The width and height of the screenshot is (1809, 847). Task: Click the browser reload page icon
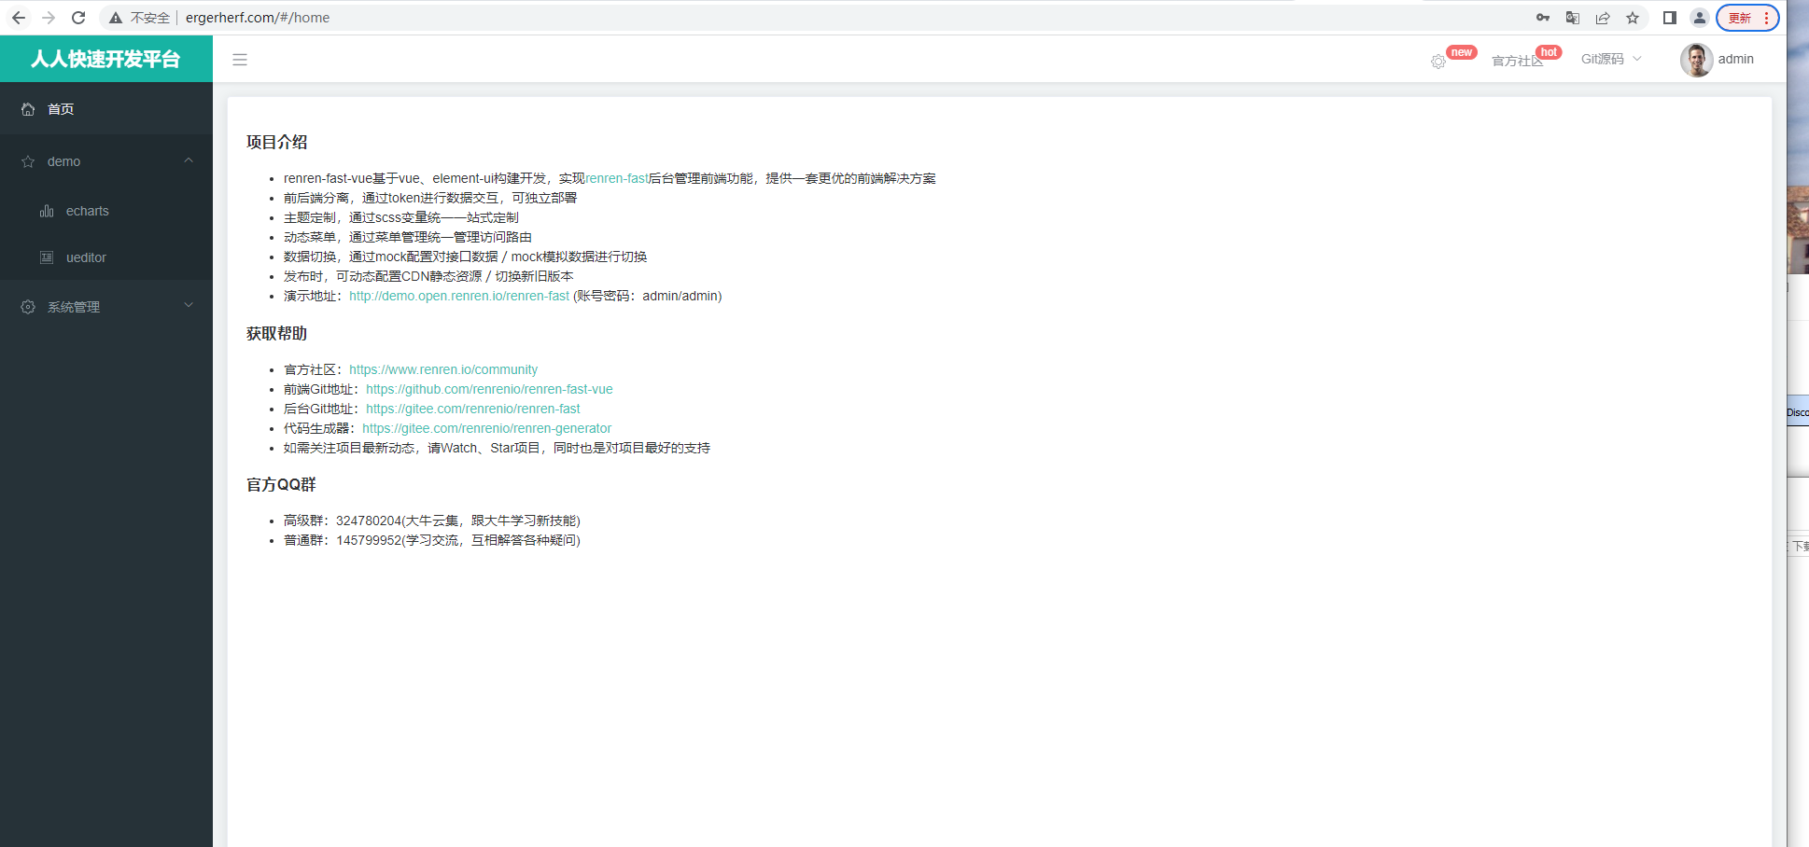pos(78,18)
